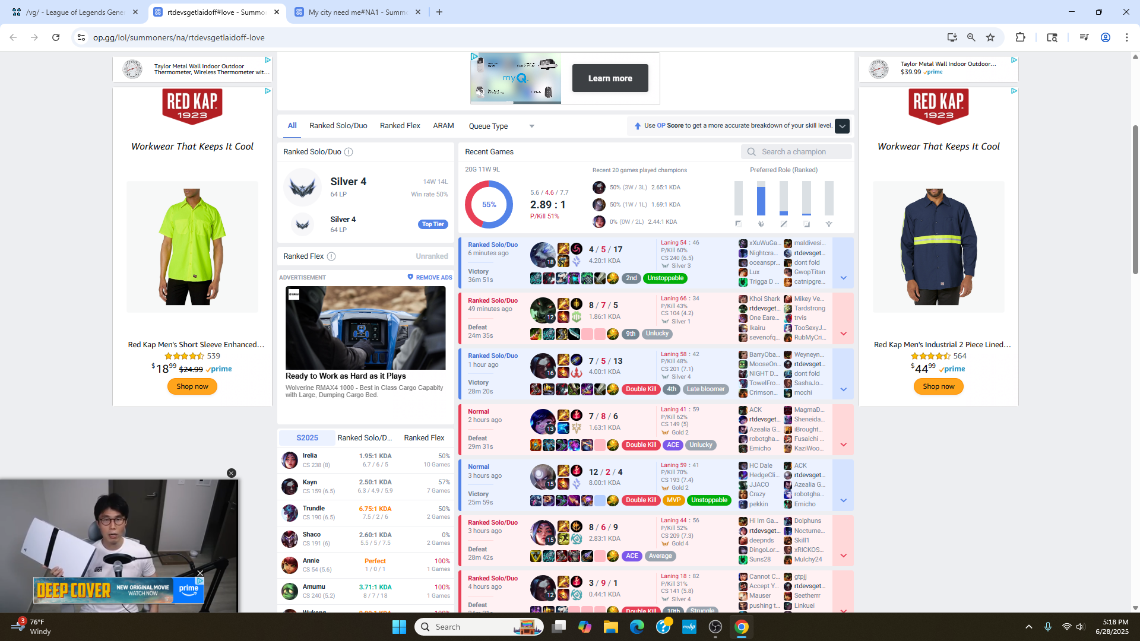
Task: Open the browser extensions icon
Action: pyautogui.click(x=1020, y=37)
